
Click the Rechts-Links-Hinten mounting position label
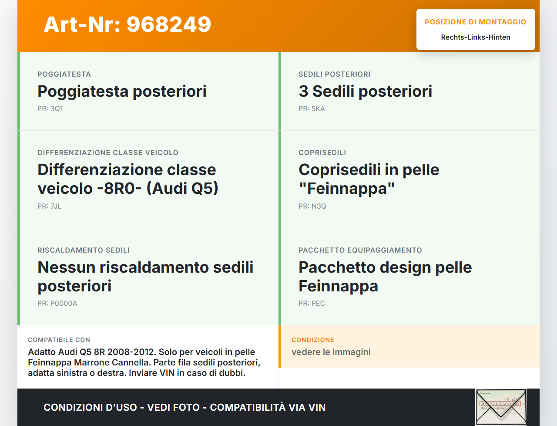click(475, 37)
